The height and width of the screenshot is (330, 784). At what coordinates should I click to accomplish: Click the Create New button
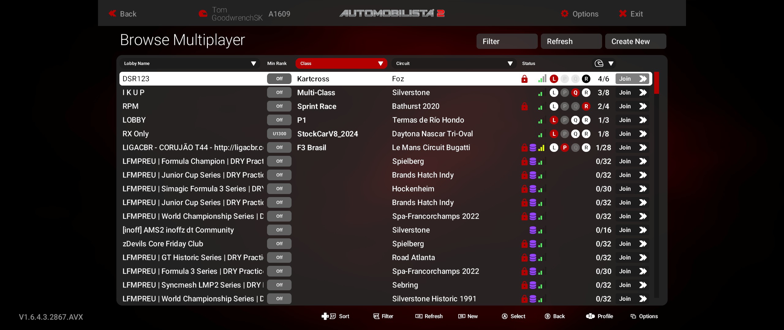coord(635,41)
